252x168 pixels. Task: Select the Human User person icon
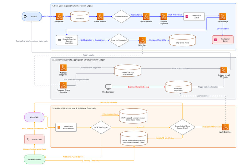(x=28, y=140)
